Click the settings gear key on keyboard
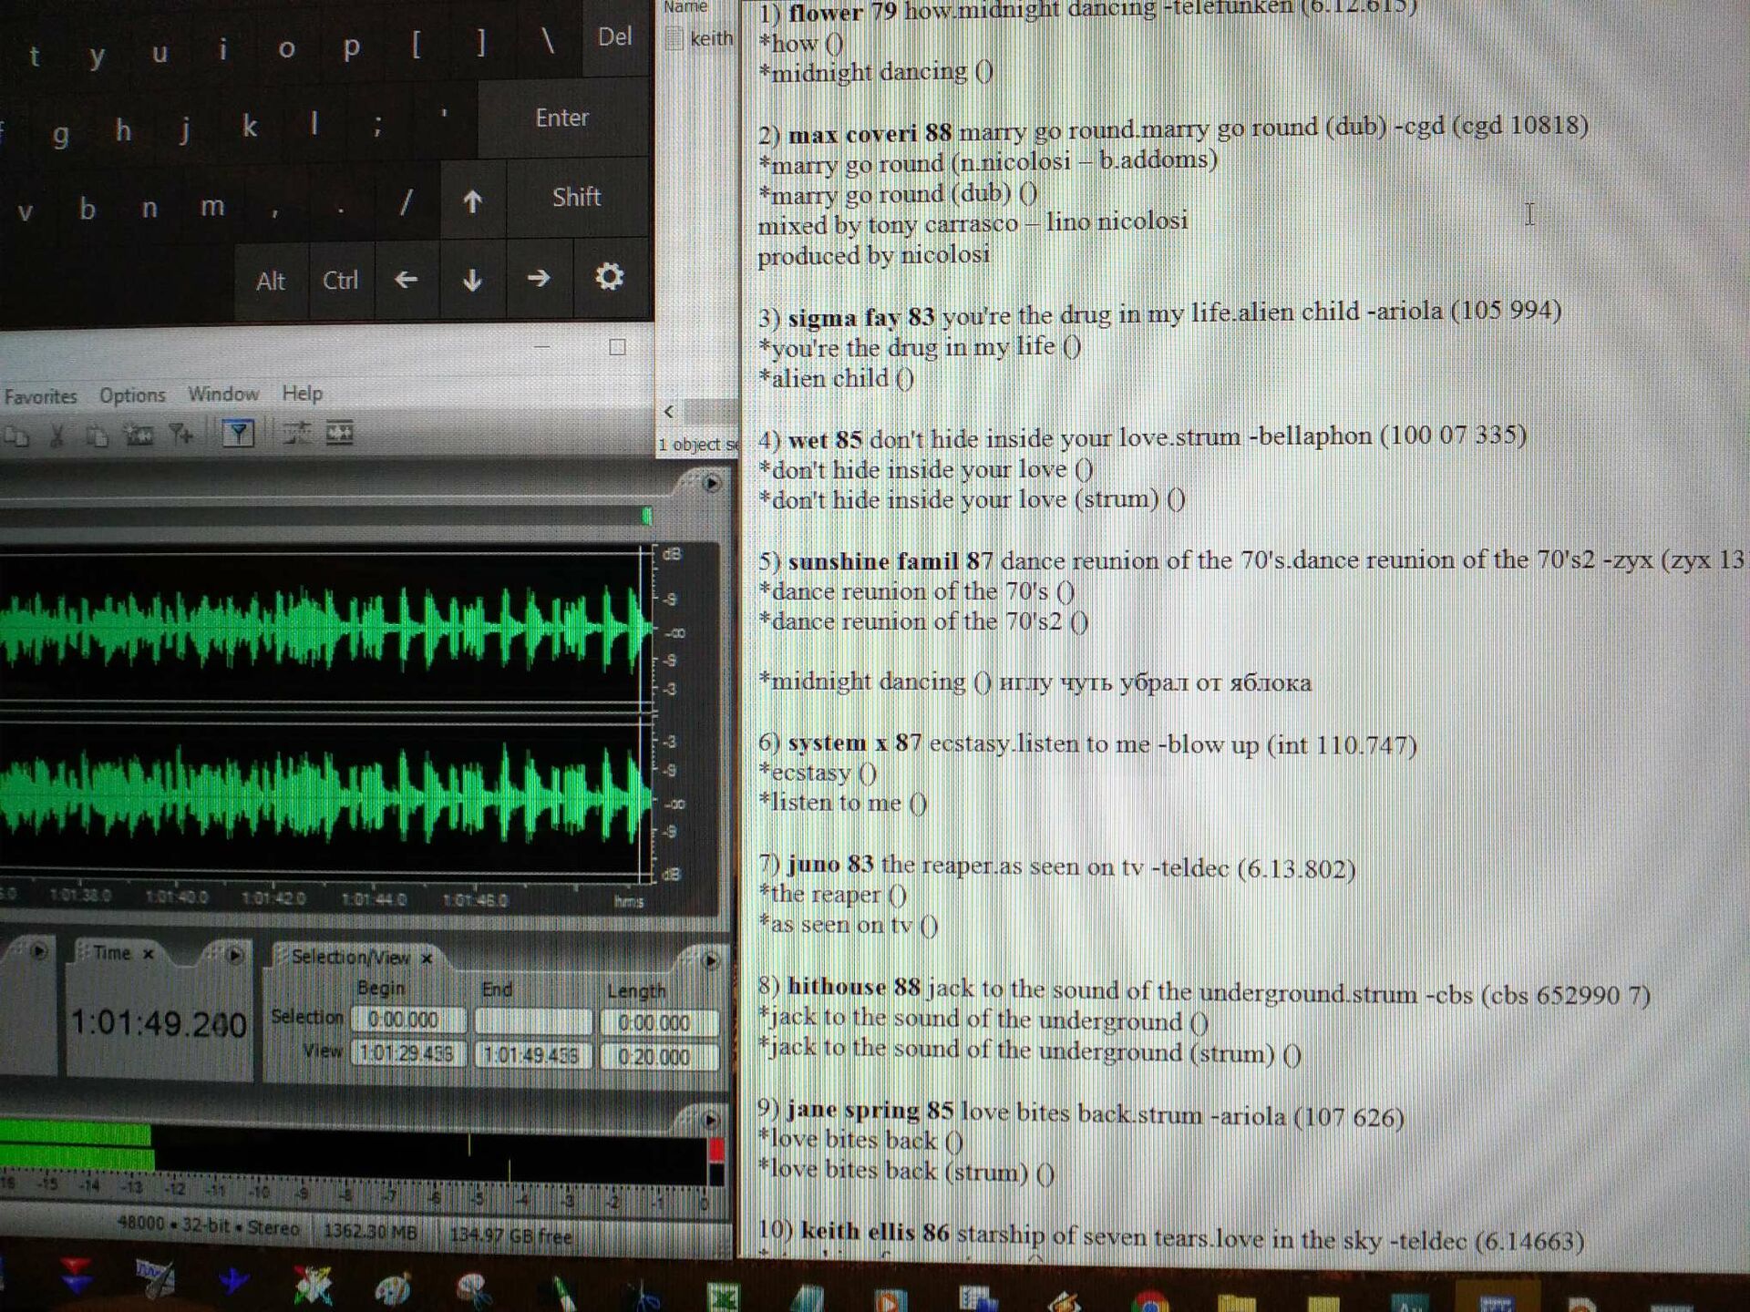Image resolution: width=1750 pixels, height=1312 pixels. (609, 277)
